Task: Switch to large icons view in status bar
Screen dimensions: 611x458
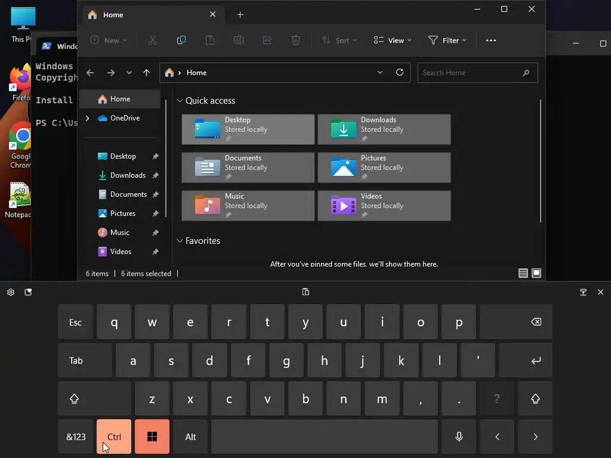Action: (536, 273)
